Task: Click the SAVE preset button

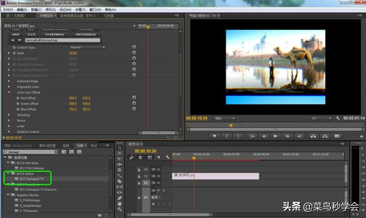Action: [16, 34]
